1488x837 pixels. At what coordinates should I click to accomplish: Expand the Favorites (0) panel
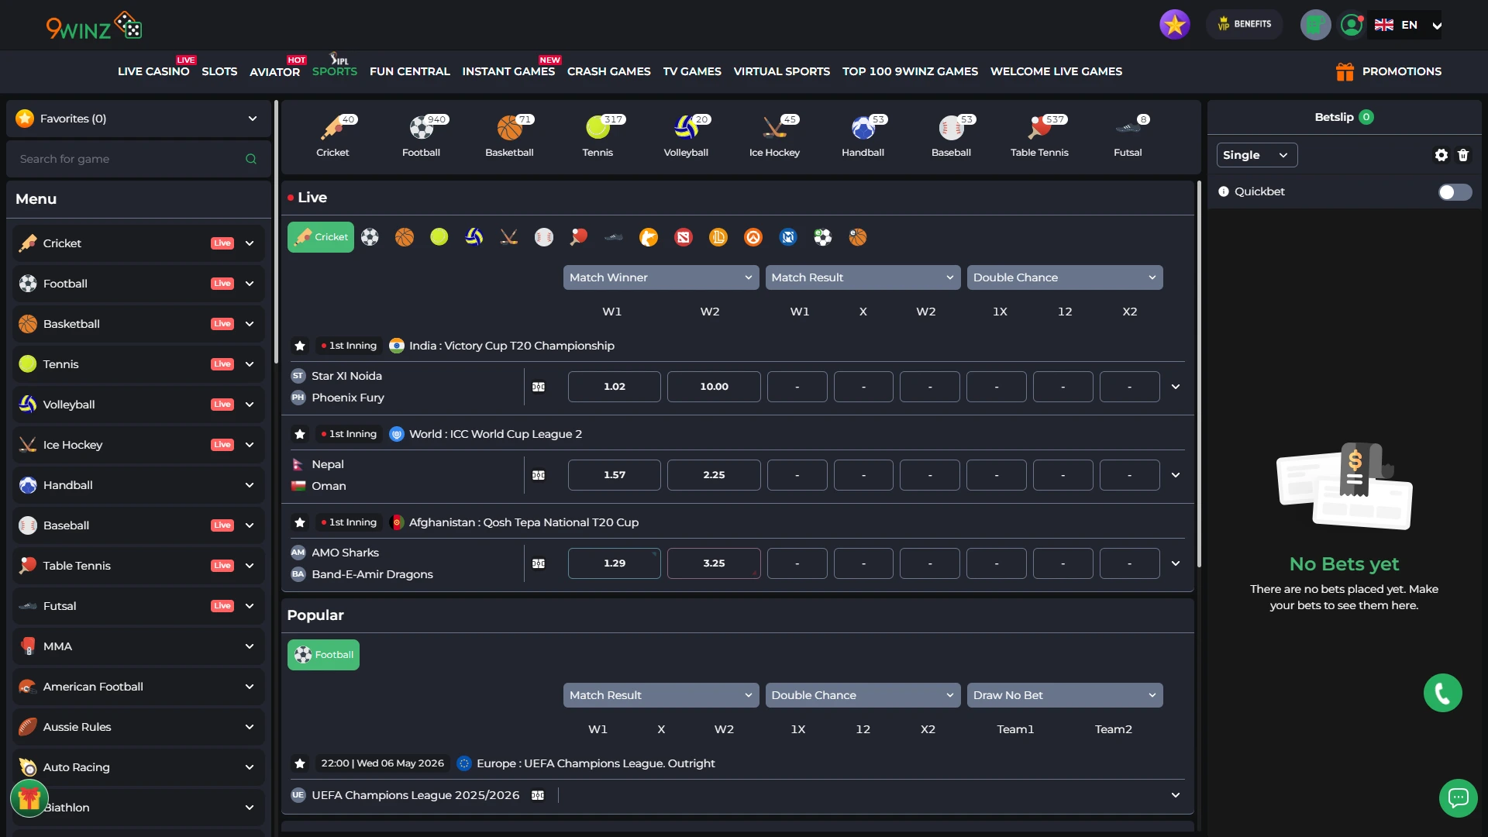pos(139,119)
